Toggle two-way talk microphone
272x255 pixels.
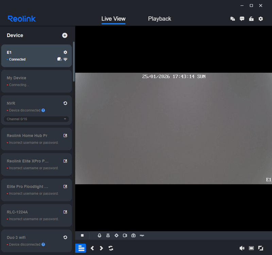coord(100,236)
